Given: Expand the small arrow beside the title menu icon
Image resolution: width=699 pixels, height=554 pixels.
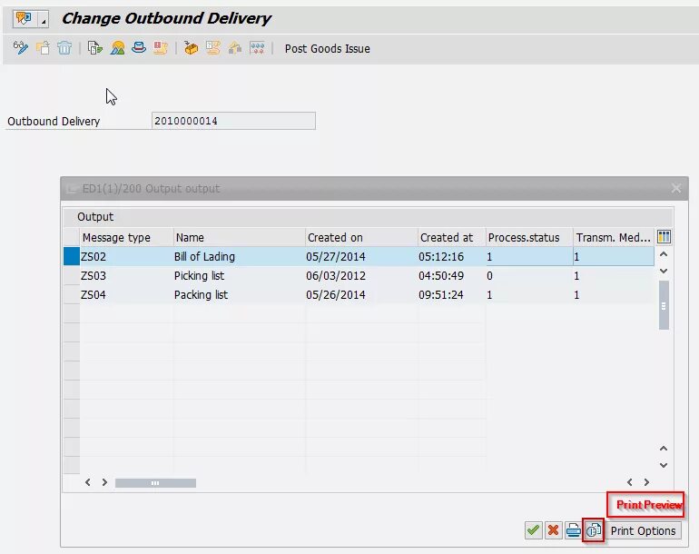Looking at the screenshot, I should (x=44, y=19).
